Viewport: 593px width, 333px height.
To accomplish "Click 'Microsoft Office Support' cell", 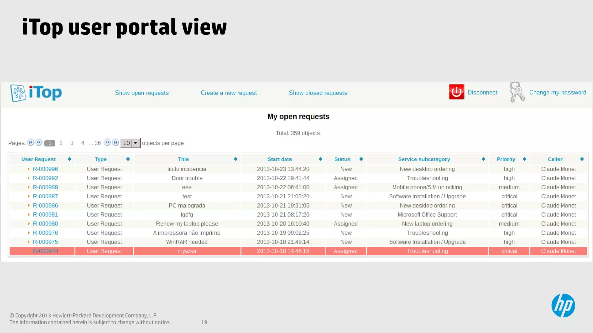I will [427, 214].
